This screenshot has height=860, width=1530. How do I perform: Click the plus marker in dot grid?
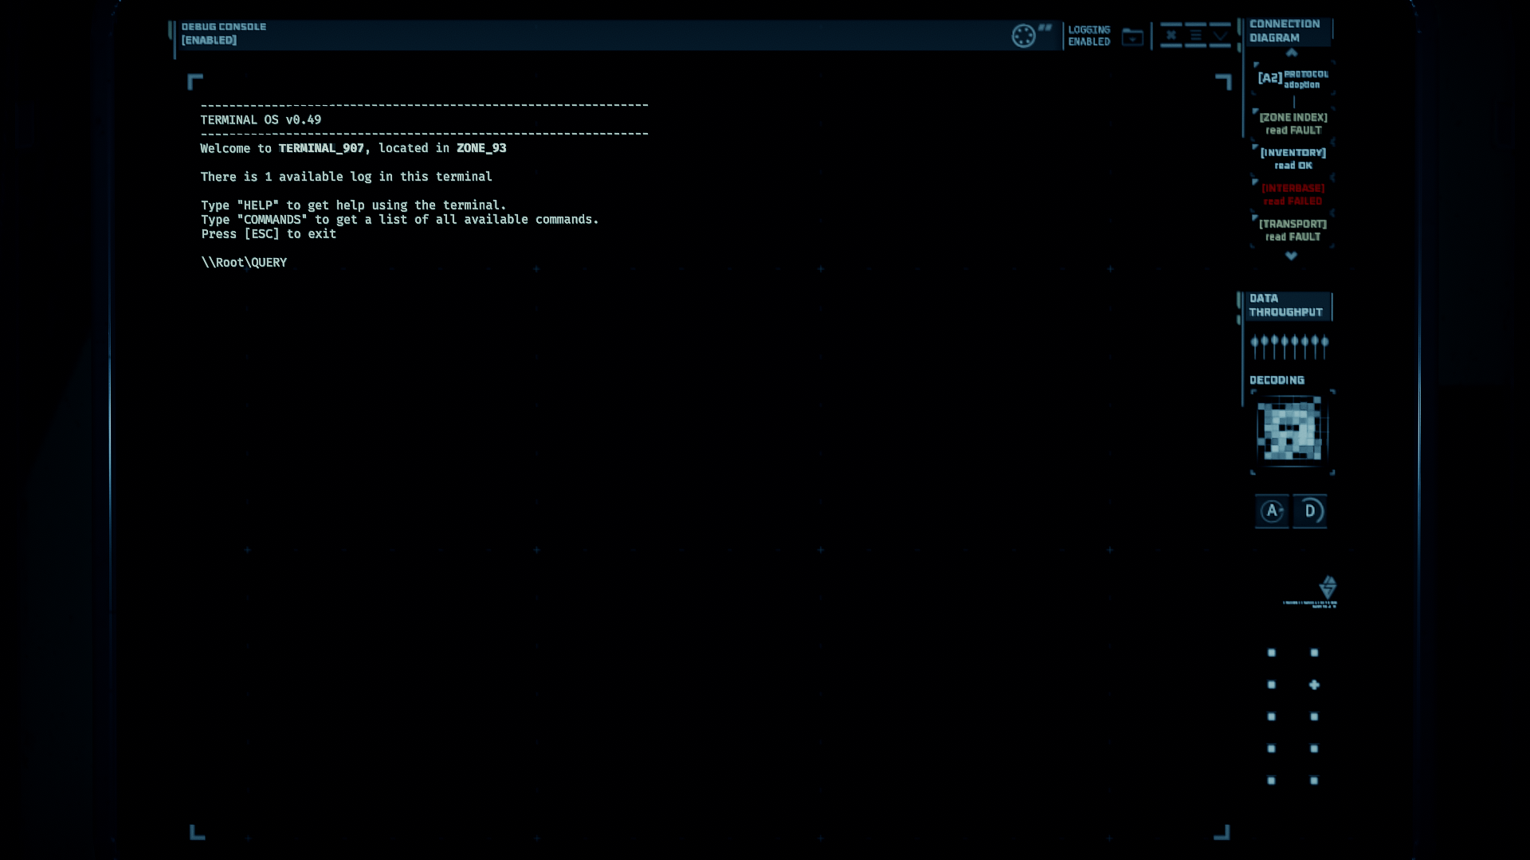(1314, 685)
